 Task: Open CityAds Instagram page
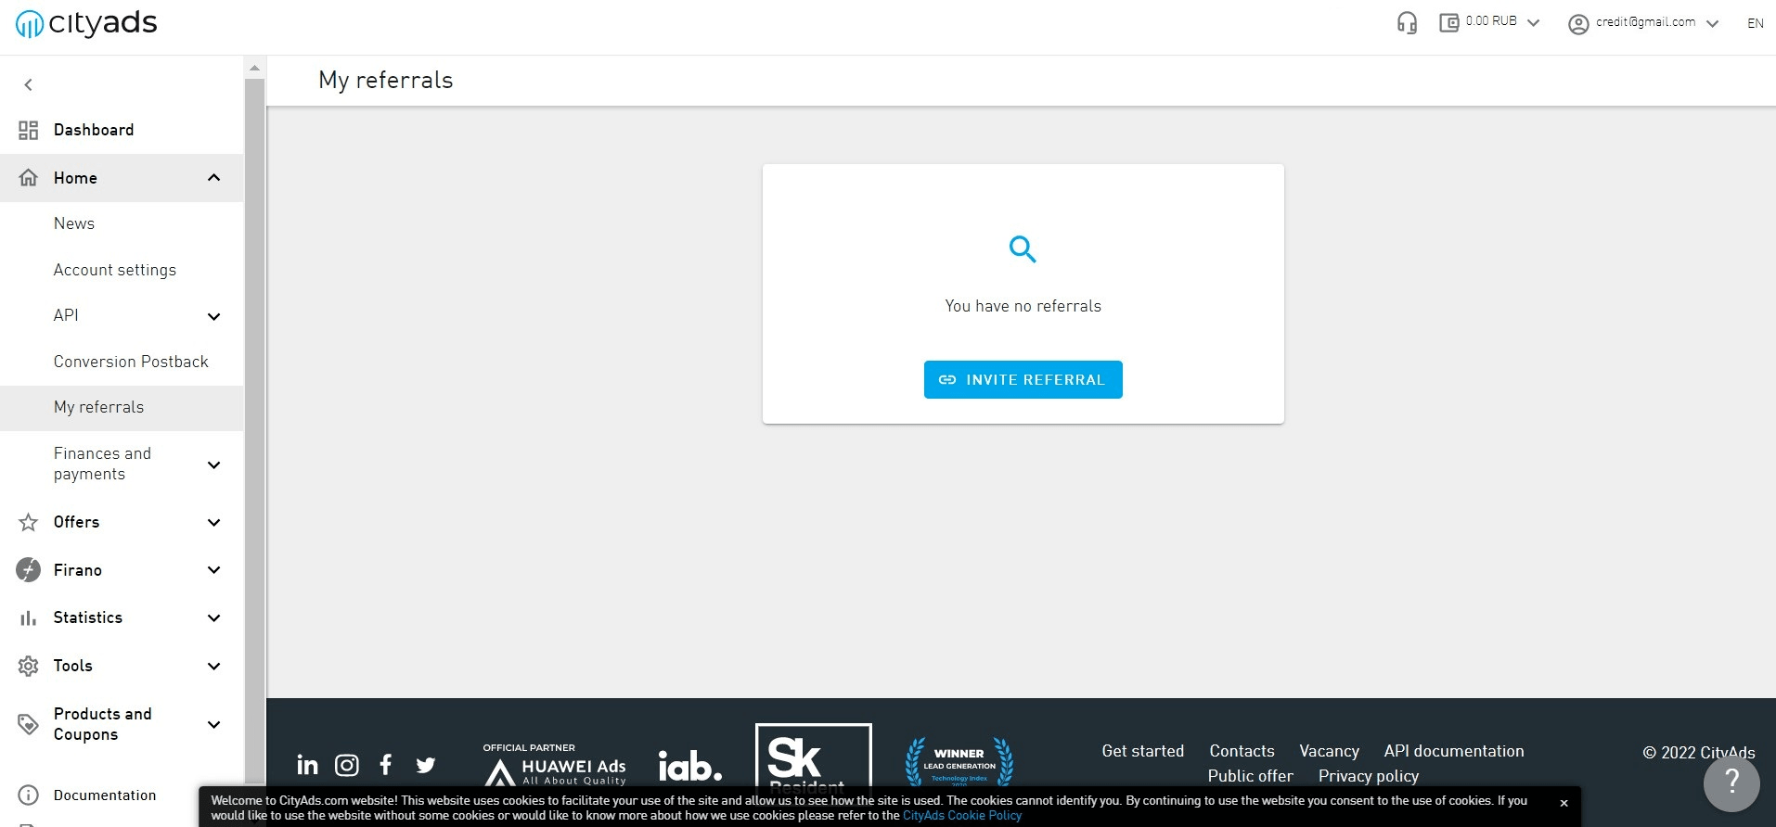coord(346,765)
